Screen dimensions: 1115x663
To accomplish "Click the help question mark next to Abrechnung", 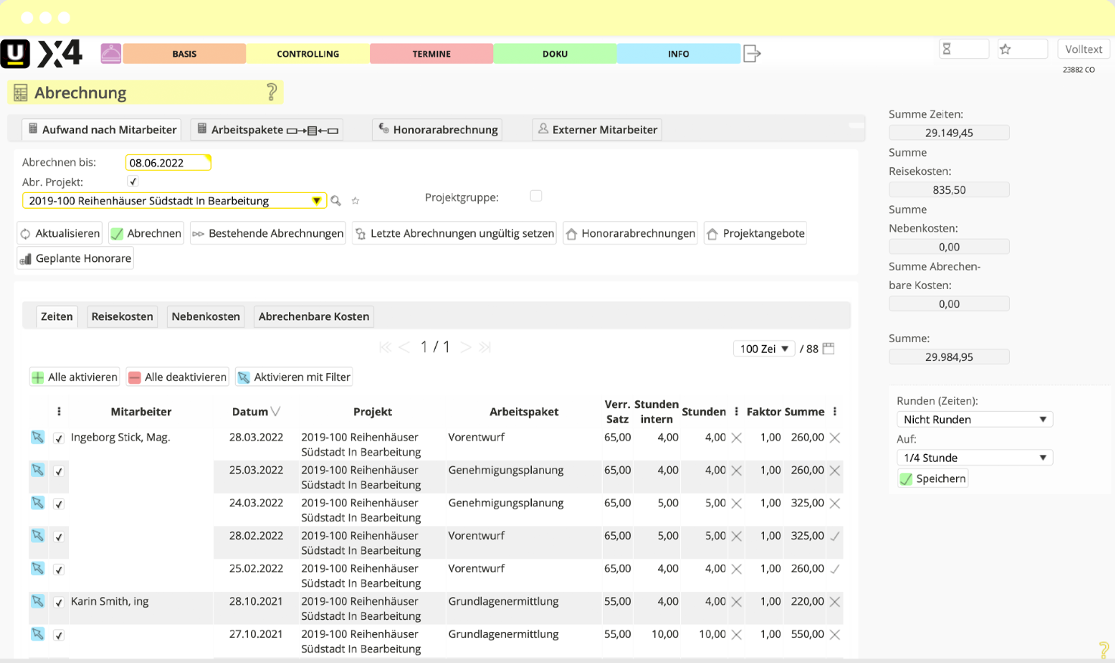I will tap(272, 92).
